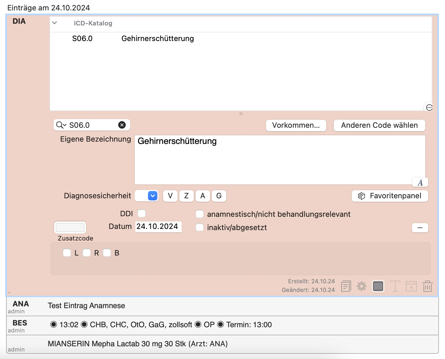Click the dark square color icon
The width and height of the screenshot is (445, 359).
click(378, 286)
